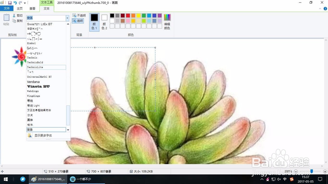Click the font list scroll-up arrow
Viewport: 328px width, 184px height.
tap(68, 24)
